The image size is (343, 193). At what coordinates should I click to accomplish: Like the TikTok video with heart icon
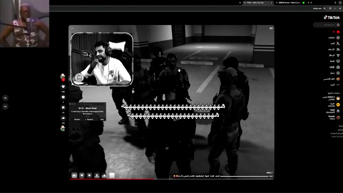(x=63, y=87)
